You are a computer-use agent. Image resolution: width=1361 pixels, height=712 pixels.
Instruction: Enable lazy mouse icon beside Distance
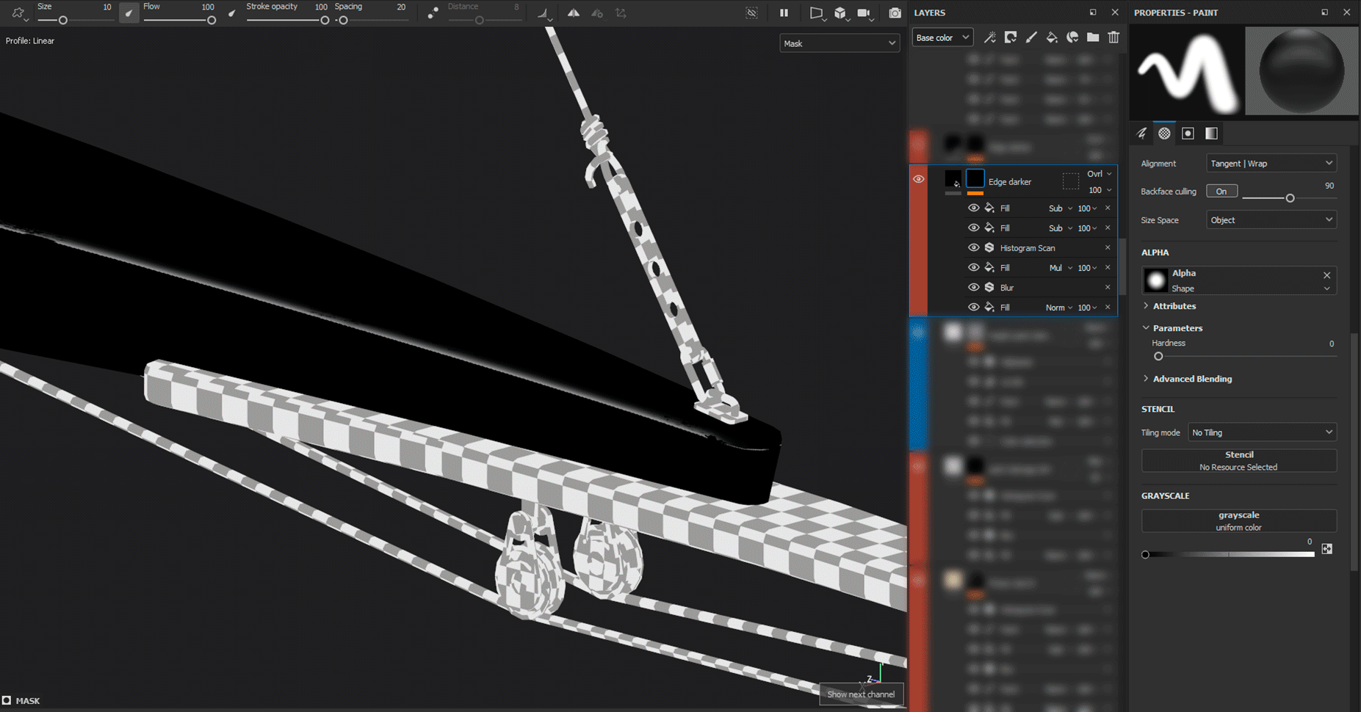[433, 13]
